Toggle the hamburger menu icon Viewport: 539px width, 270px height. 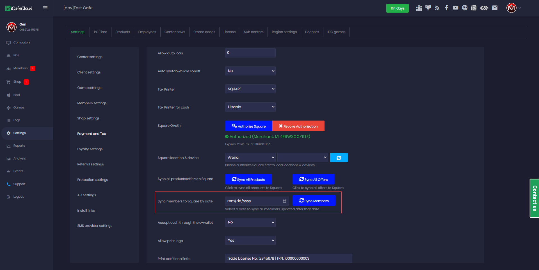(45, 8)
